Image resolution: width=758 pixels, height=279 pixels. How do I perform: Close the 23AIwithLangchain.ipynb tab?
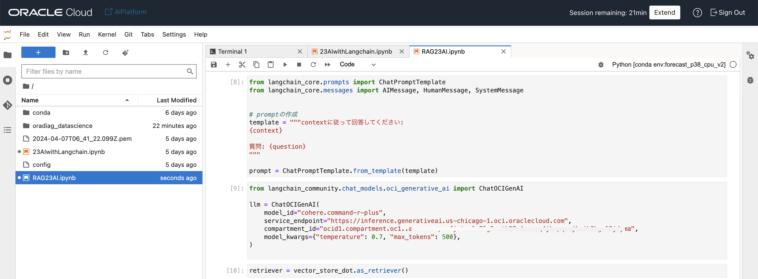pos(402,52)
